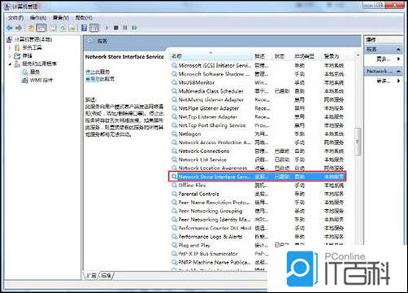Click the Export List toolbar icon
Image resolution: width=408 pixels, height=293 pixels.
tap(72, 28)
